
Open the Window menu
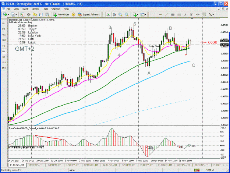(x=56, y=9)
